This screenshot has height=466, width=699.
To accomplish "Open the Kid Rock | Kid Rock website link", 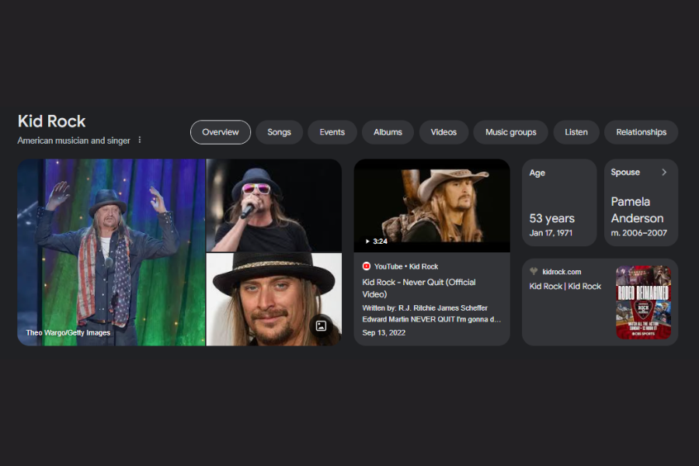I will tap(565, 287).
